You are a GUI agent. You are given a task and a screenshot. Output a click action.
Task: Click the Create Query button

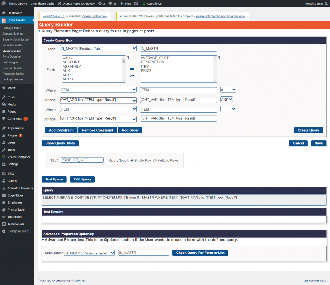pyautogui.click(x=308, y=130)
